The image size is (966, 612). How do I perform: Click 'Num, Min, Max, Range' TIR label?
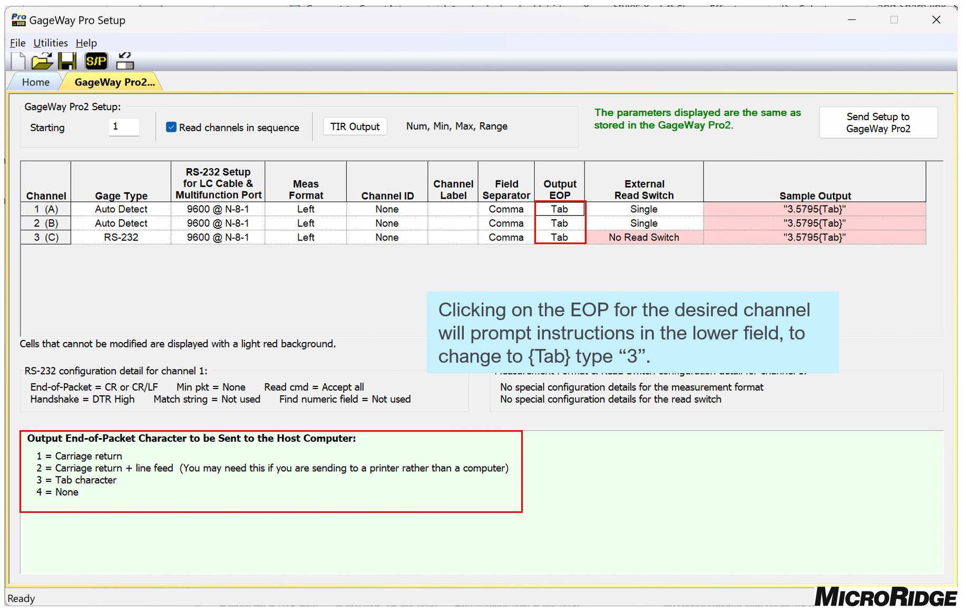pos(457,126)
